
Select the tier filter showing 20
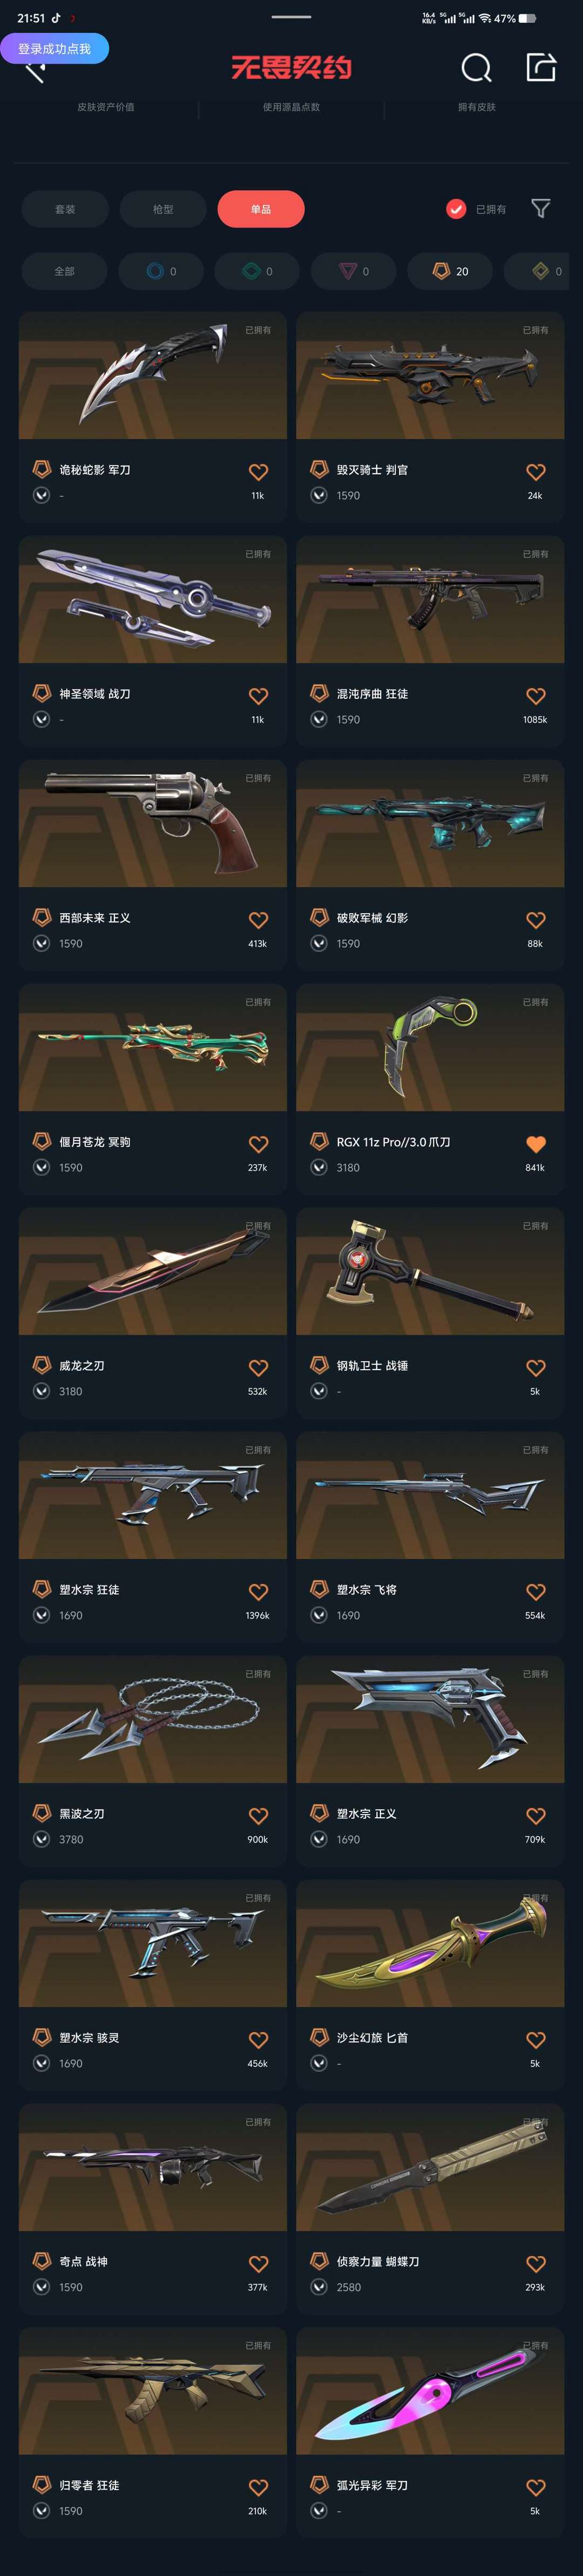pos(450,271)
